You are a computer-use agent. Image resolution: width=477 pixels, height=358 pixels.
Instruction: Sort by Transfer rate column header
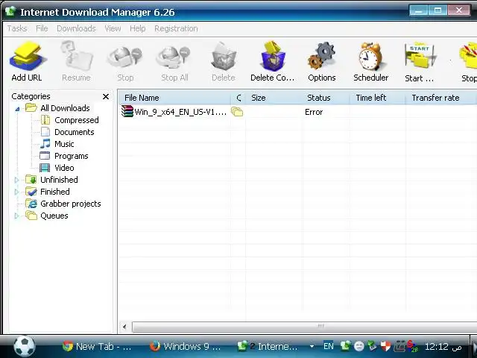441,98
